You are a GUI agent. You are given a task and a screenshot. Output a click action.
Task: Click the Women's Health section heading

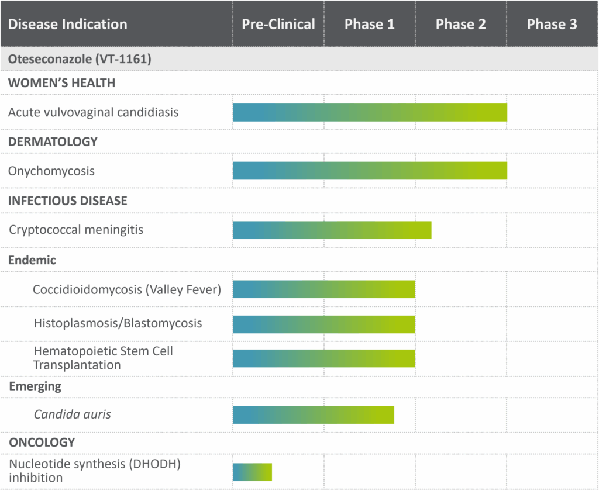click(x=61, y=83)
